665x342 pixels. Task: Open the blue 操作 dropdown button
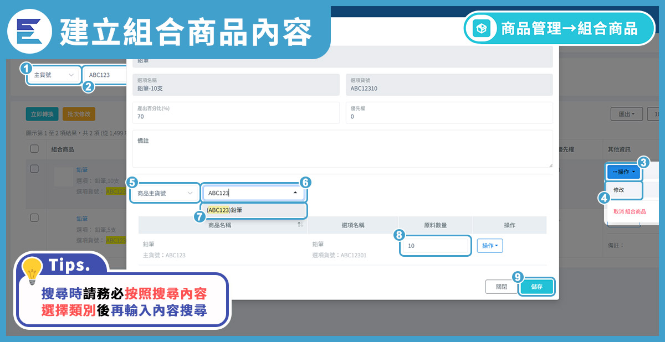point(623,172)
